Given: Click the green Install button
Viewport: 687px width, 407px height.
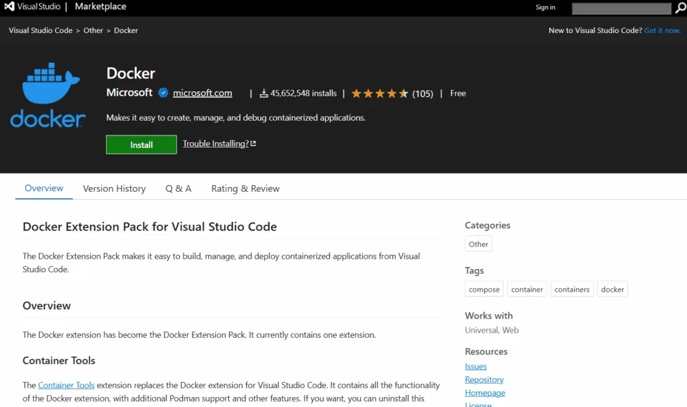Looking at the screenshot, I should coord(142,145).
